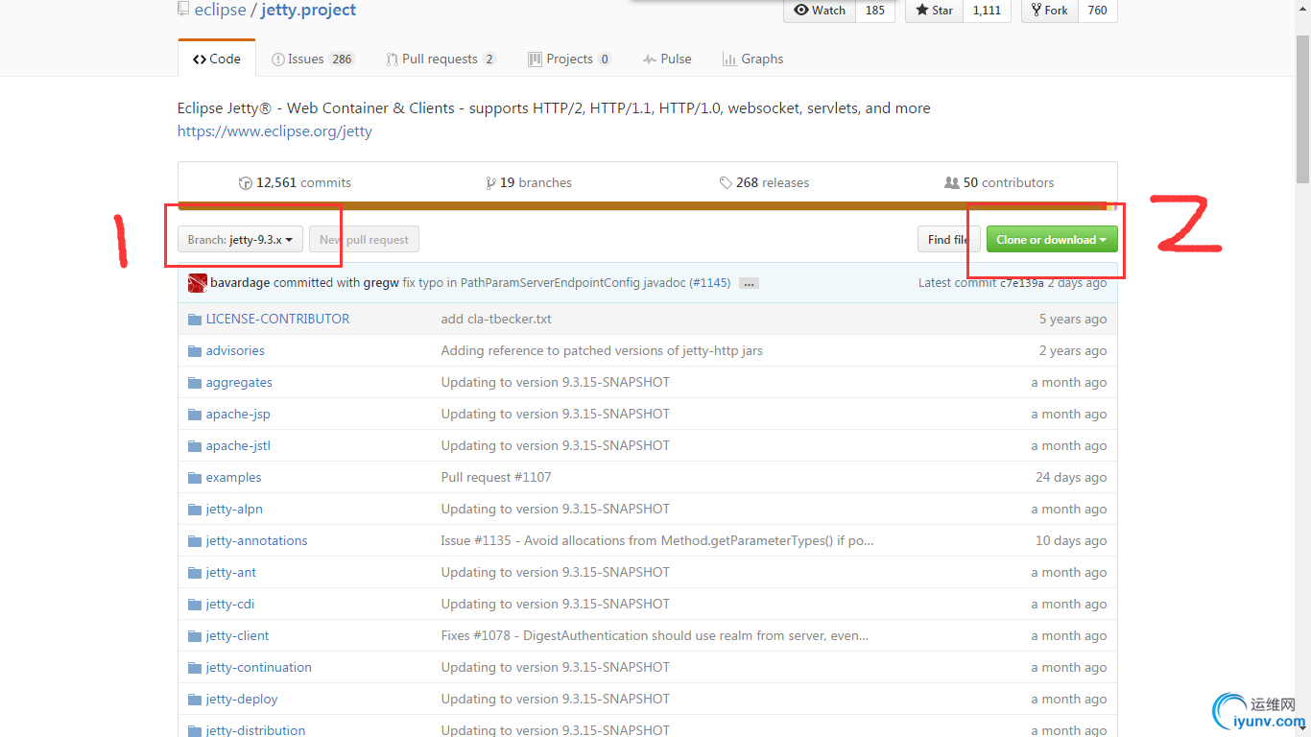Open the eclipse owner link
Image resolution: width=1311 pixels, height=737 pixels.
[x=220, y=10]
